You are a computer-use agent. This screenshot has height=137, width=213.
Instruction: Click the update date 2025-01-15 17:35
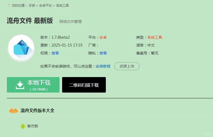(67, 45)
